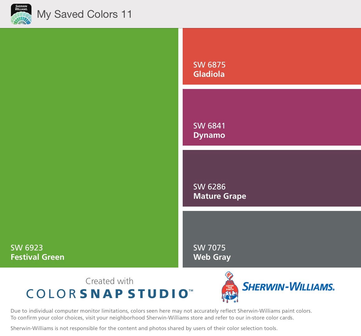Screen dimensions: 361x336
Task: Click the SW 7075 color code text
Action: (x=209, y=248)
